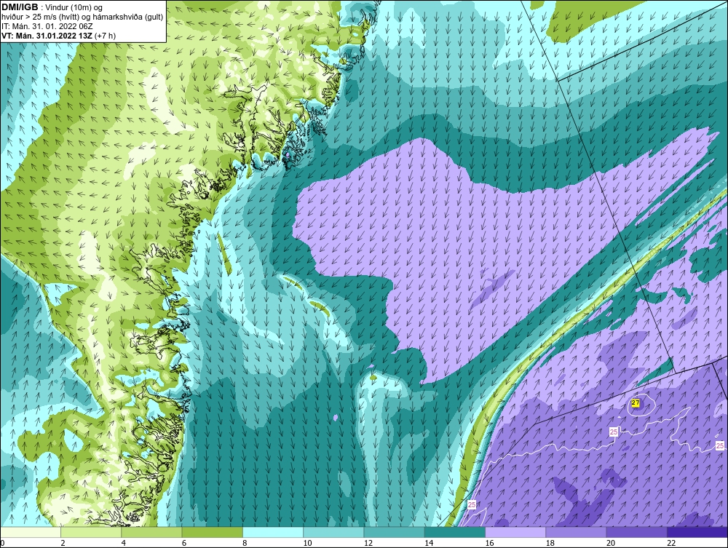Click the legend scale value 4

124,544
